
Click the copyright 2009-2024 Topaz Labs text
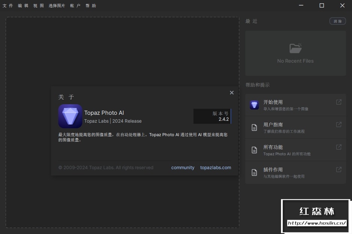click(x=106, y=167)
